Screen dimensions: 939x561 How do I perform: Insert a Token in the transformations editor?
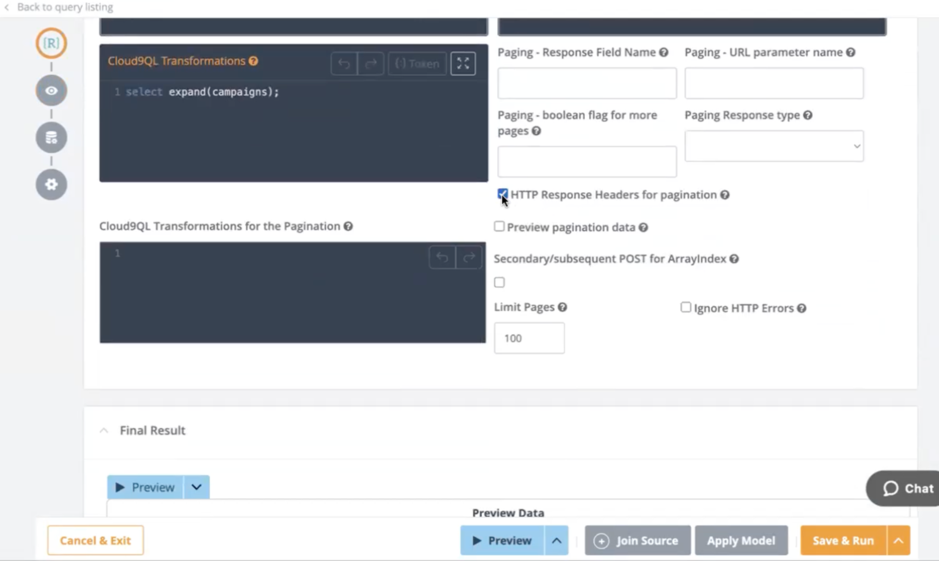pos(417,63)
